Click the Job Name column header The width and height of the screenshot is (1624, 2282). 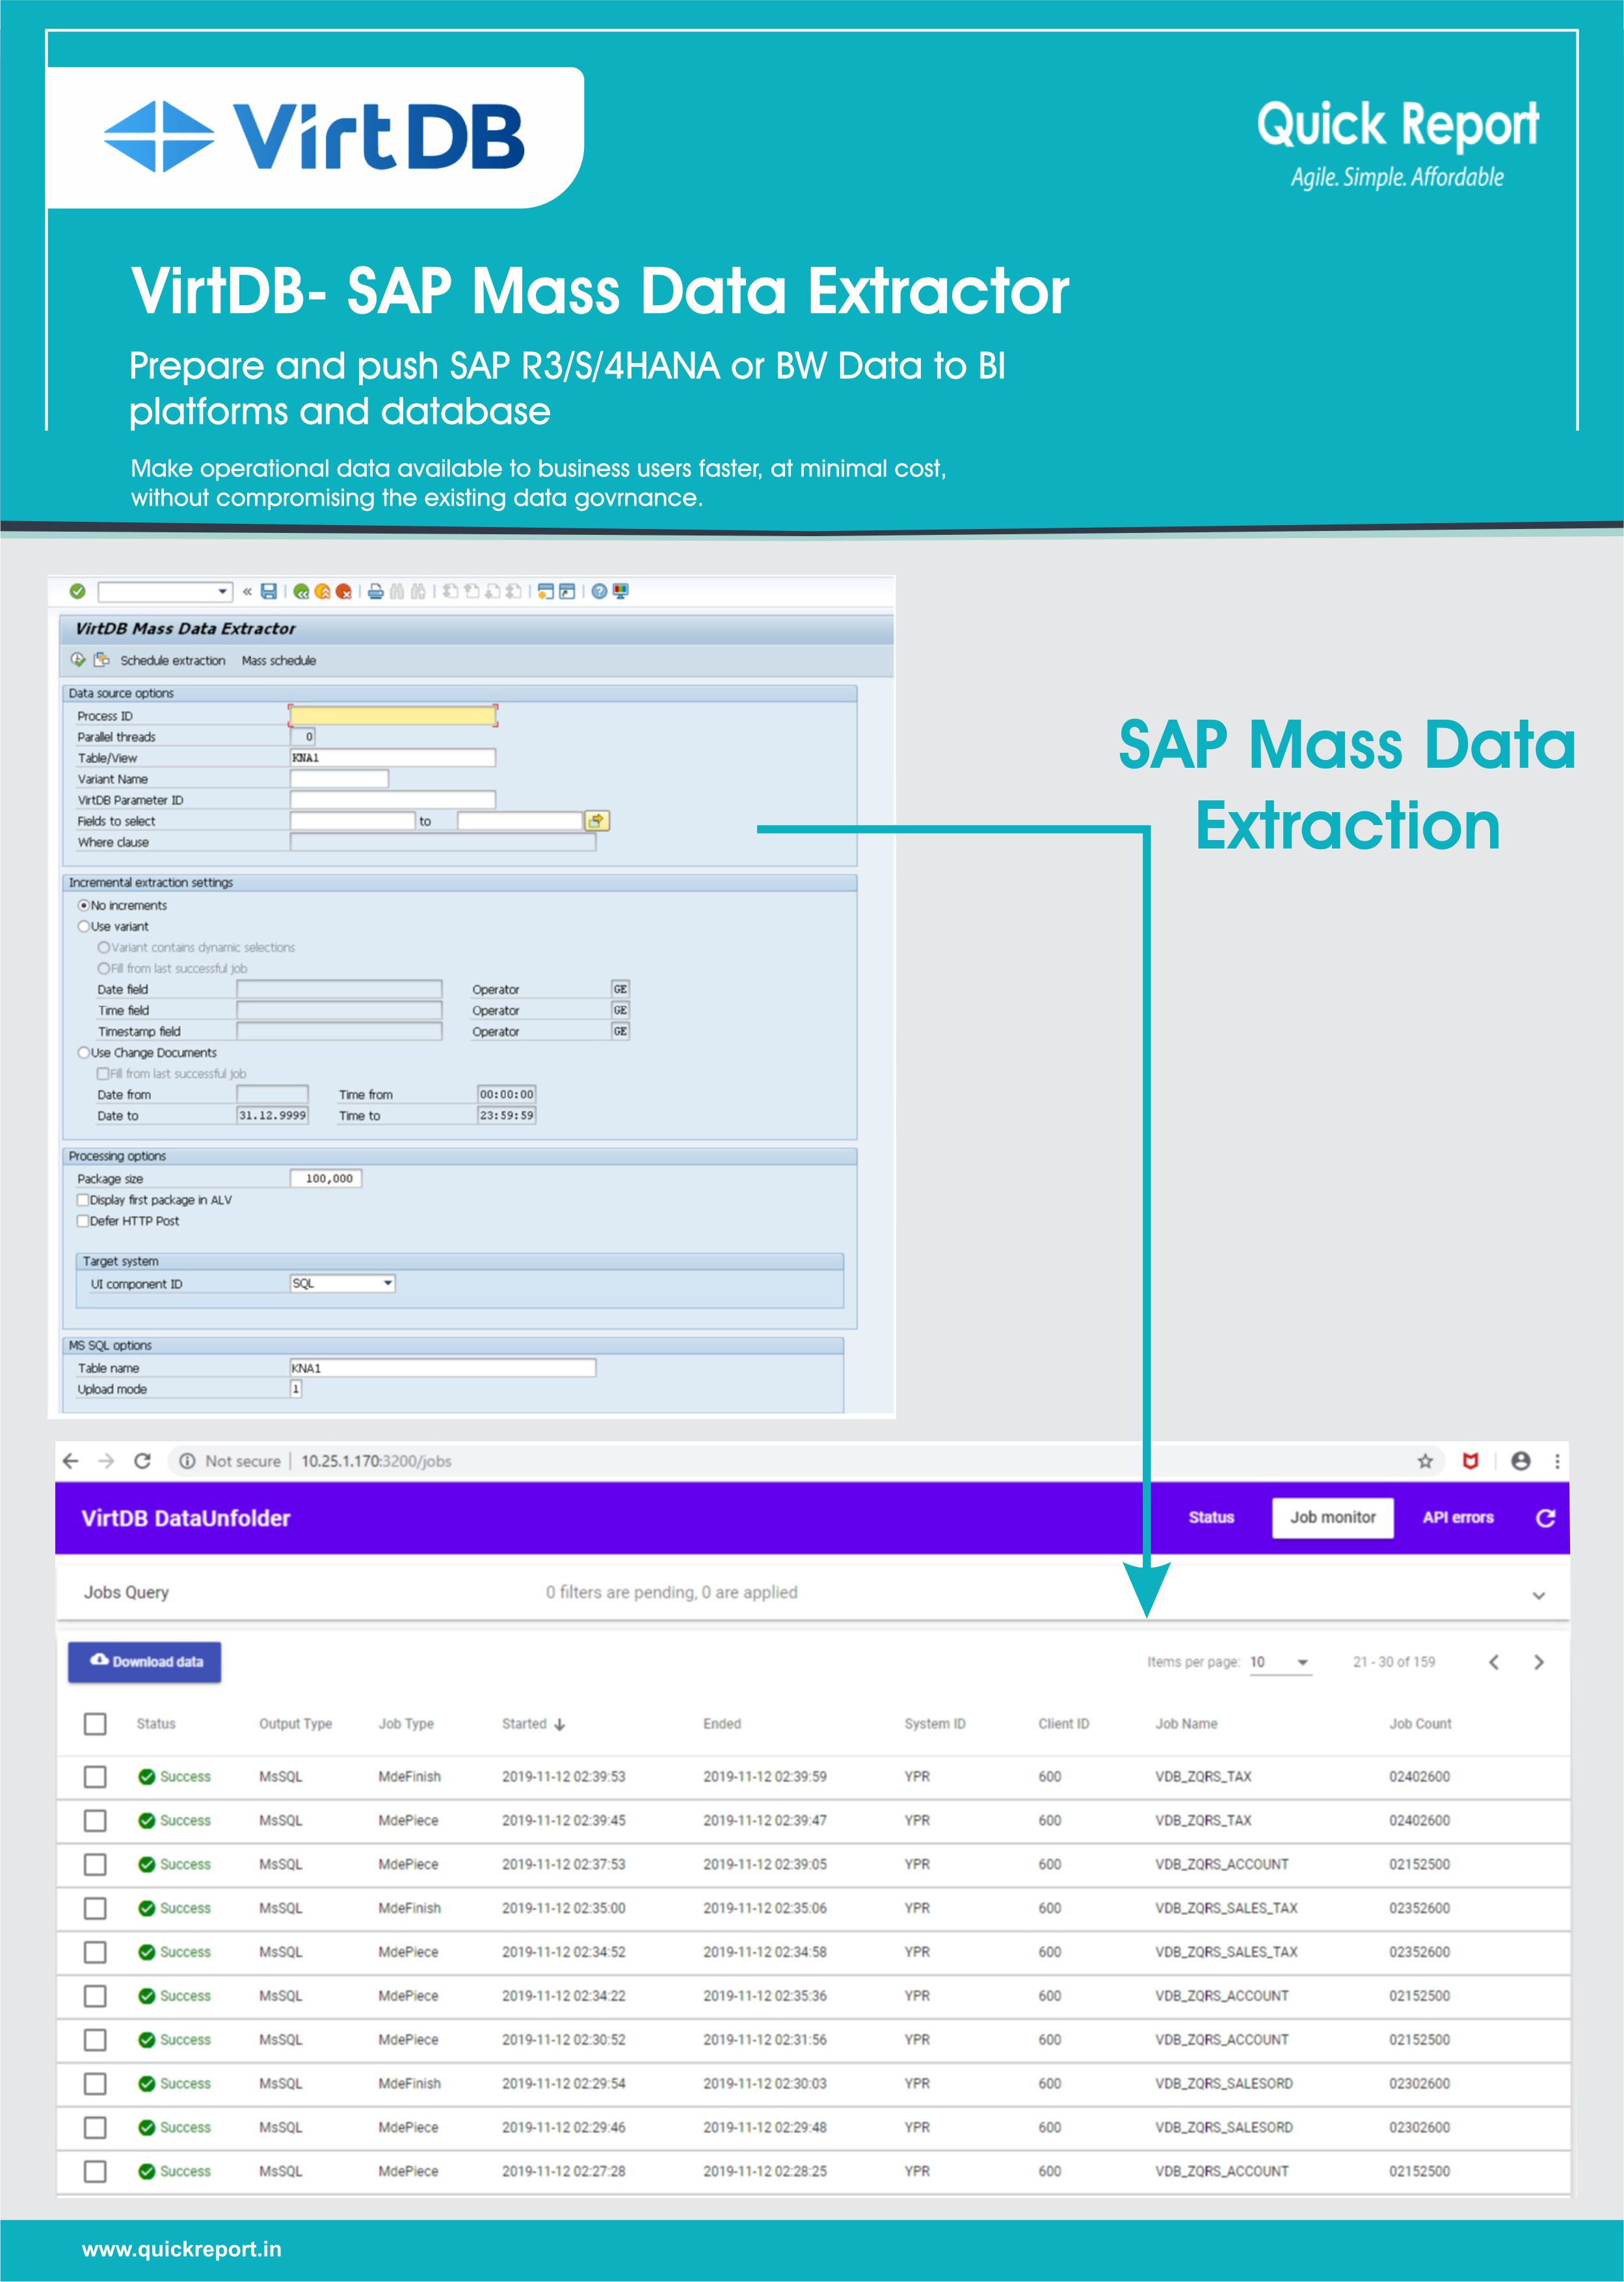tap(1186, 1724)
